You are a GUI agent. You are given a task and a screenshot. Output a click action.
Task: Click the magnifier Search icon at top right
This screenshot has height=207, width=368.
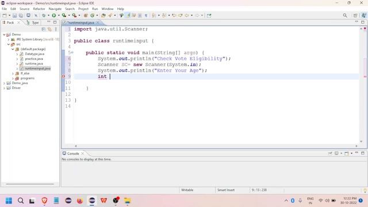pyautogui.click(x=345, y=16)
